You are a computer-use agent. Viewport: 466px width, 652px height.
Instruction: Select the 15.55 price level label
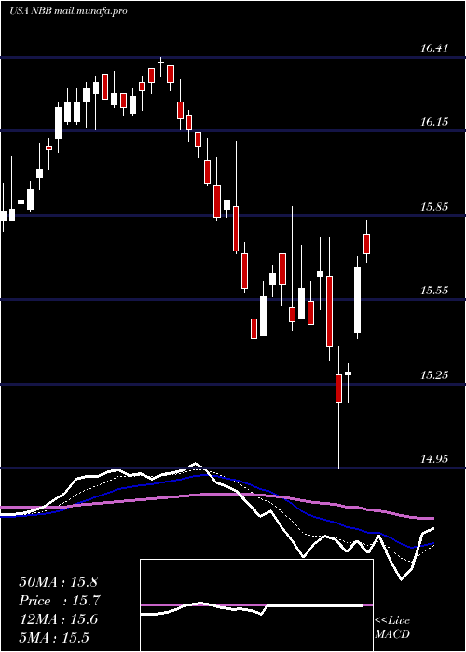point(434,291)
